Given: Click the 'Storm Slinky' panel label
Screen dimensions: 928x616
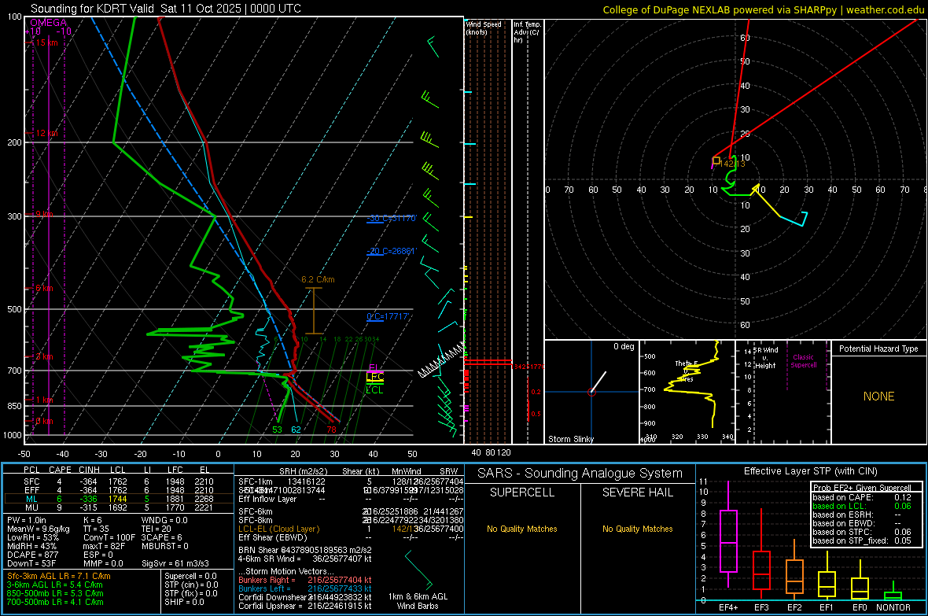Looking at the screenshot, I should 570,439.
